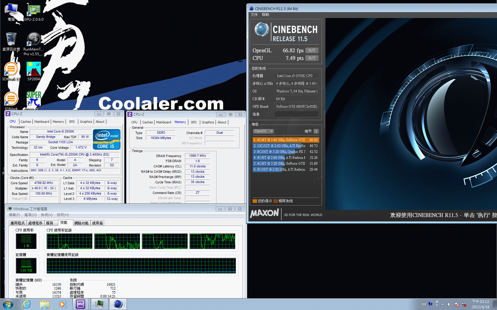Click the volume speaker tray icon
The image size is (497, 310).
tap(449, 304)
